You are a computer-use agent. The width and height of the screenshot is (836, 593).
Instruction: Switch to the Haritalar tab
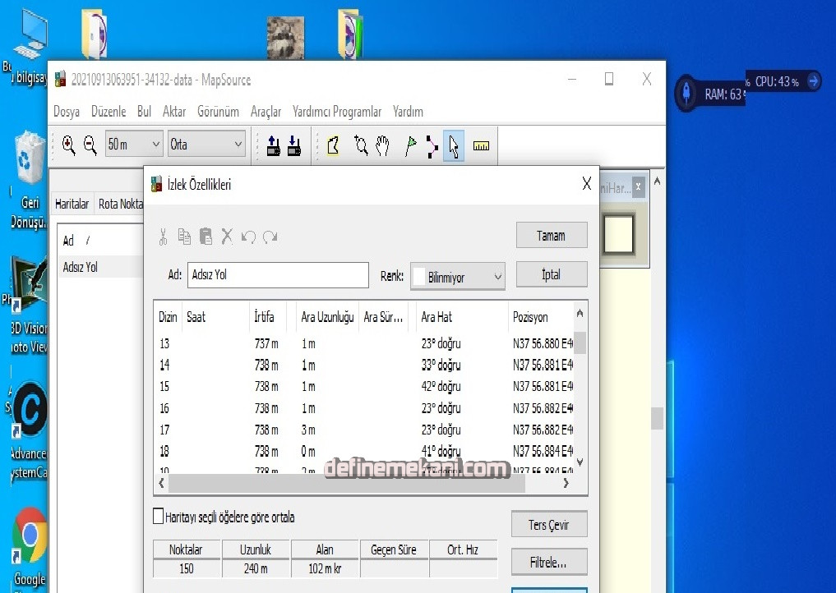(72, 204)
